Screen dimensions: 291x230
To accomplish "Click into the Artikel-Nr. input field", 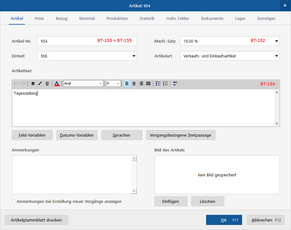I will pyautogui.click(x=87, y=41).
